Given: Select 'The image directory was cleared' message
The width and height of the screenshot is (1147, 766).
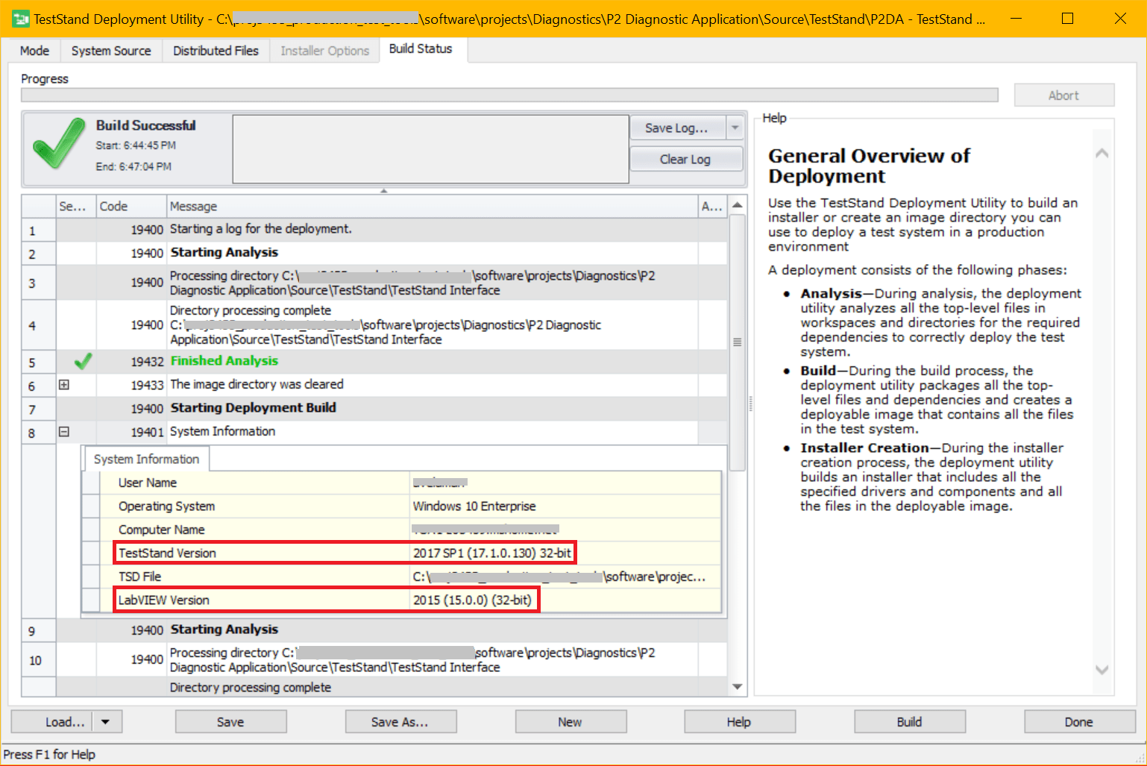Looking at the screenshot, I should (257, 384).
